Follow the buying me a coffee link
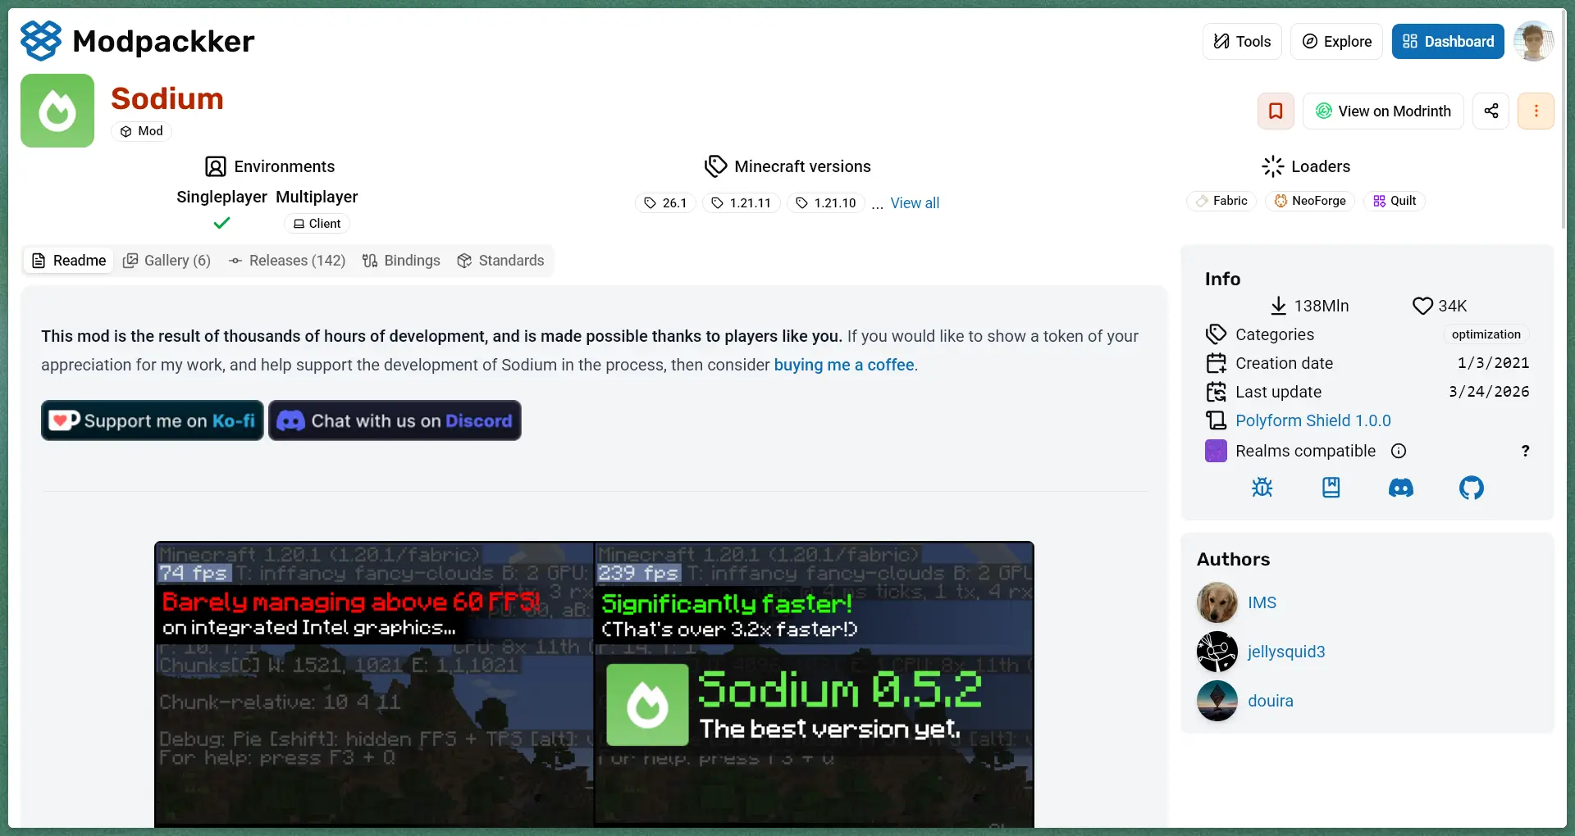 (843, 366)
